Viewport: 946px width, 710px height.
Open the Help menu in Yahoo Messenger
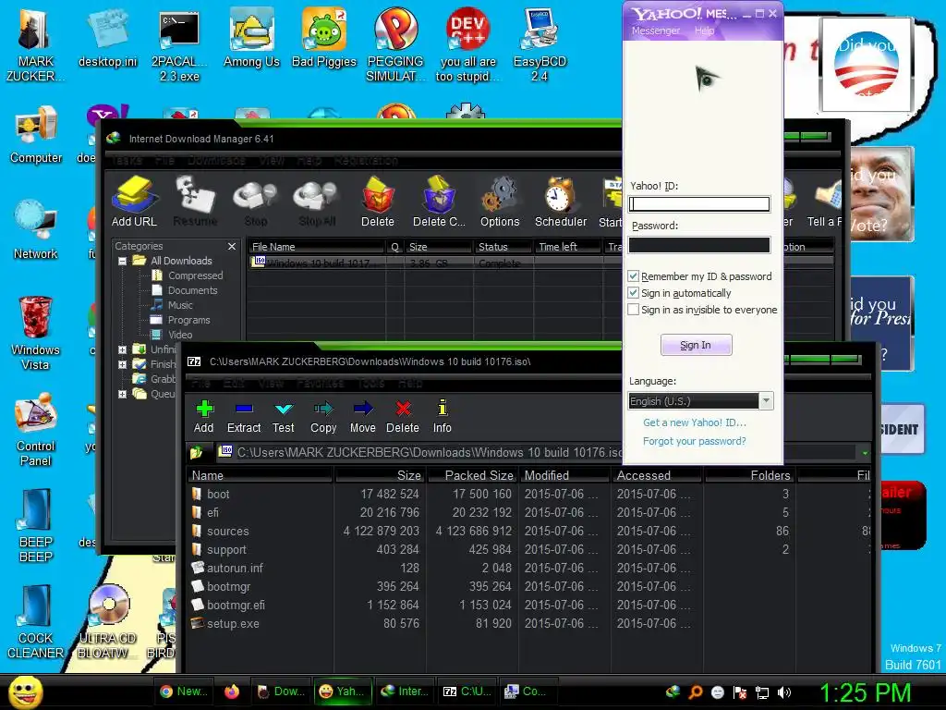[704, 31]
